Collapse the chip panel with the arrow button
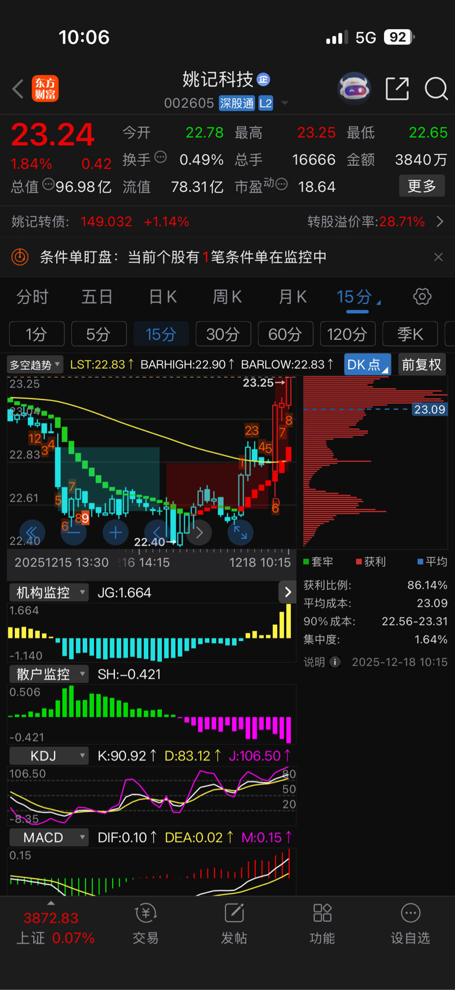 [287, 592]
